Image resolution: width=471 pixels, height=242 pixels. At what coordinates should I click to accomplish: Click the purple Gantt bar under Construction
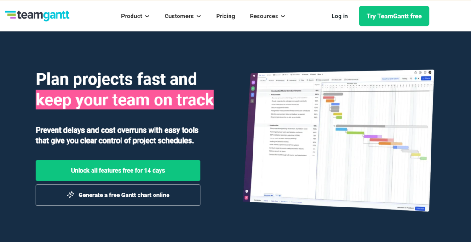tap(370, 136)
